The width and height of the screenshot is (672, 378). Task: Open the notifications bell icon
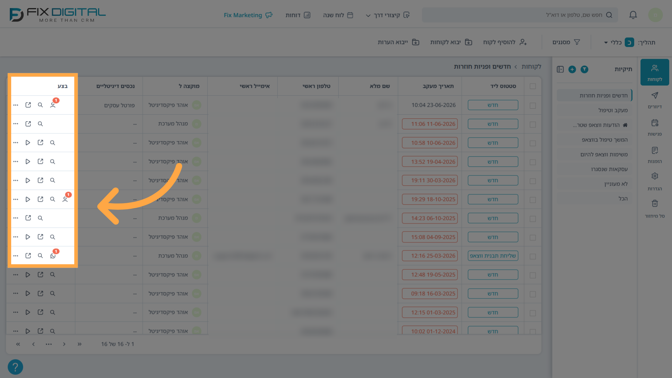pos(633,15)
